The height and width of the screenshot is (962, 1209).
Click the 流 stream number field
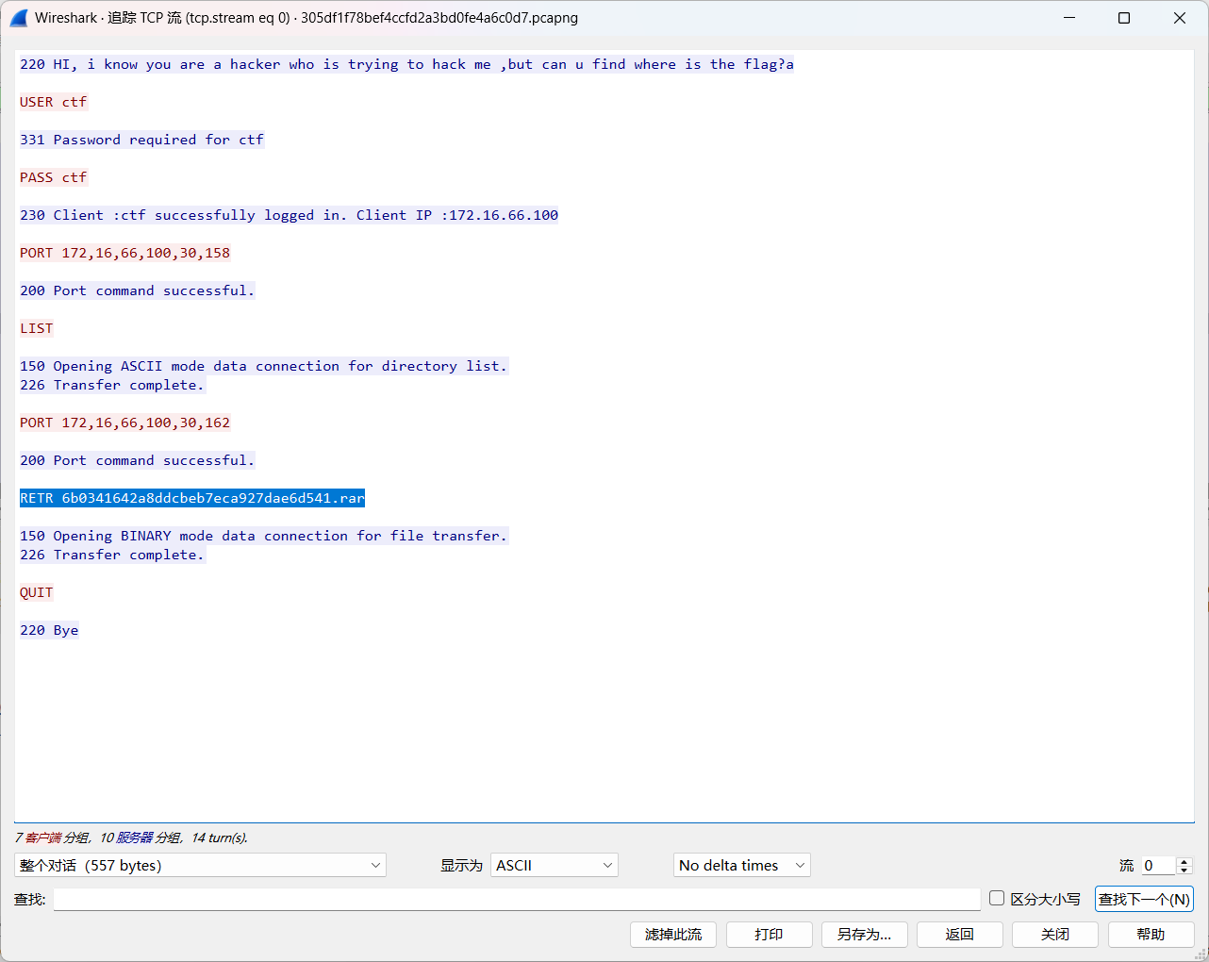coord(1158,865)
